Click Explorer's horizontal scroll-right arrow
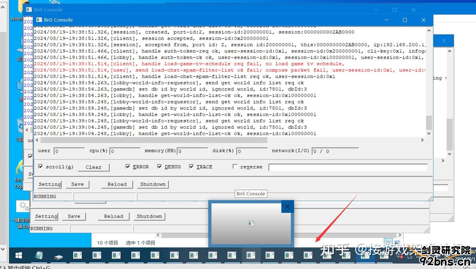Viewport: 476px width, 269px height. (400, 235)
